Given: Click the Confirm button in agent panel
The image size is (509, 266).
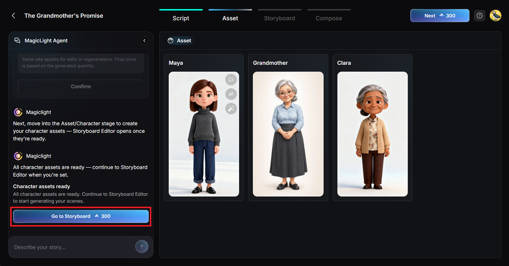Looking at the screenshot, I should point(81,87).
